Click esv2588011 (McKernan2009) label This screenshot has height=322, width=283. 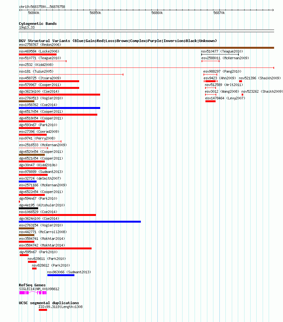click(225, 58)
